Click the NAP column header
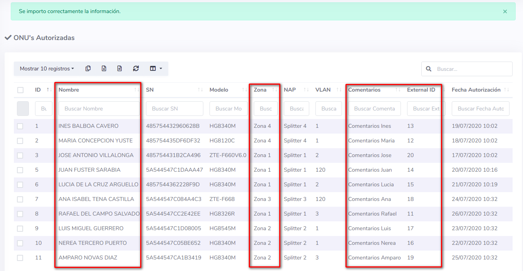The image size is (523, 271). [290, 90]
